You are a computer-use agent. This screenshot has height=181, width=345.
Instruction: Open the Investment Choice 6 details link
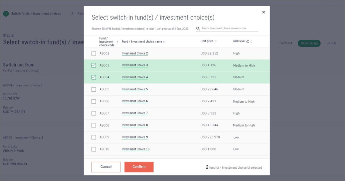click(x=134, y=101)
